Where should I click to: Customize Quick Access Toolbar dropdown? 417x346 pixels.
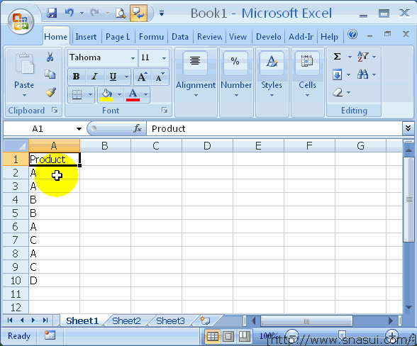tap(162, 13)
